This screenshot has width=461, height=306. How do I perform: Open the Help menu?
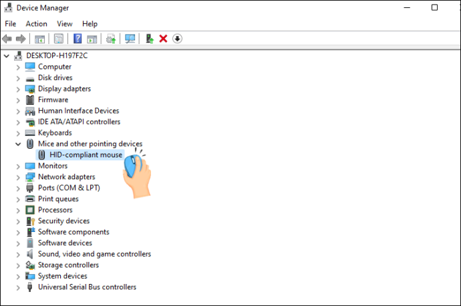tap(90, 24)
